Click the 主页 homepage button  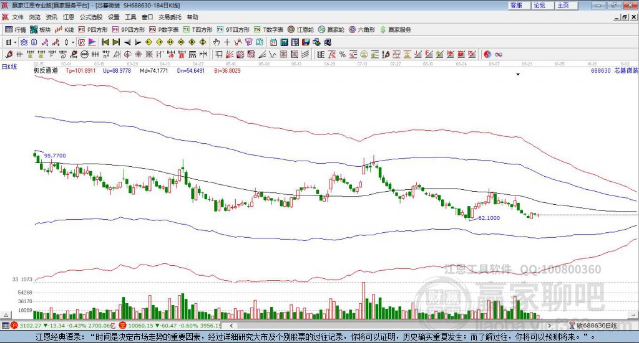[566, 5]
